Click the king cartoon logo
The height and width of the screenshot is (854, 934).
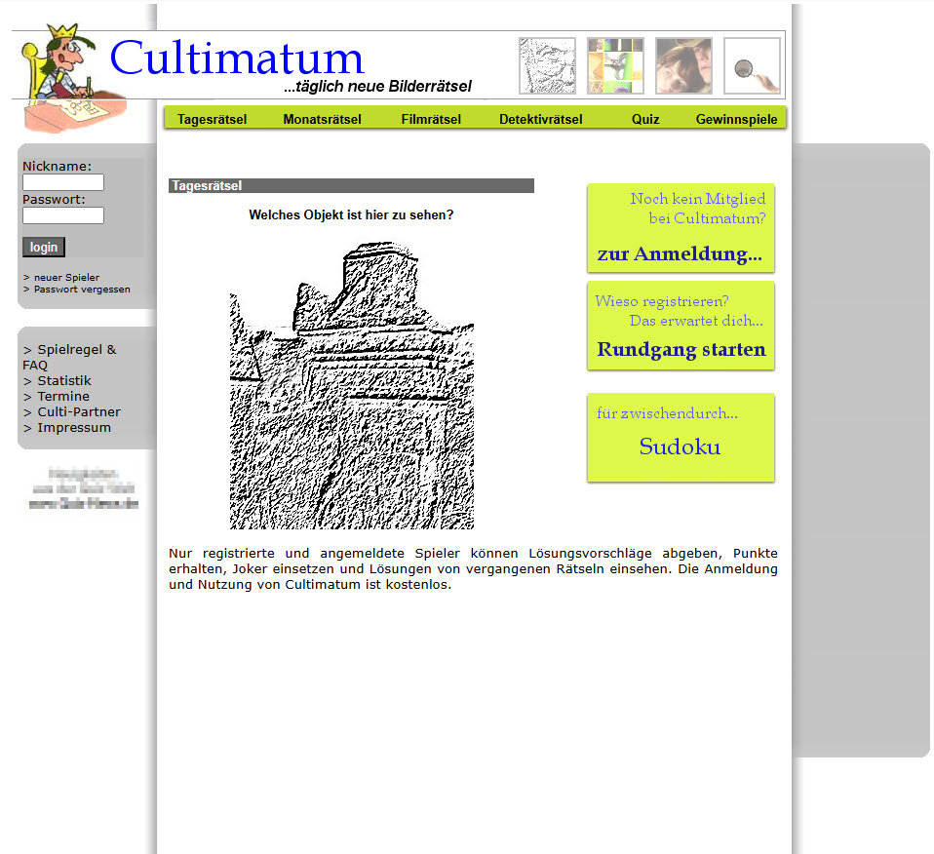pyautogui.click(x=71, y=80)
